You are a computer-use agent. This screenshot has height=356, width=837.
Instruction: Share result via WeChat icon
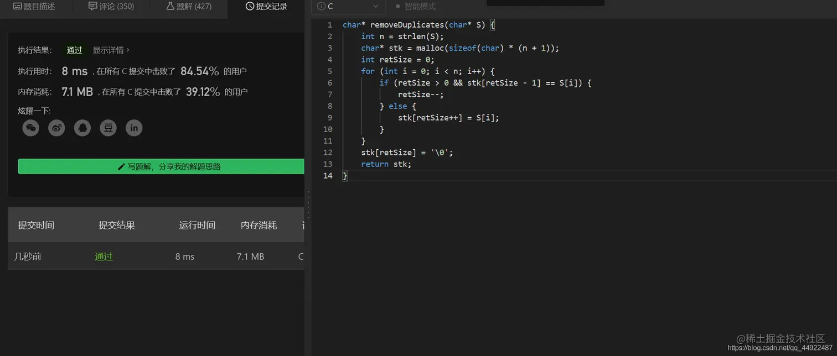coord(31,128)
